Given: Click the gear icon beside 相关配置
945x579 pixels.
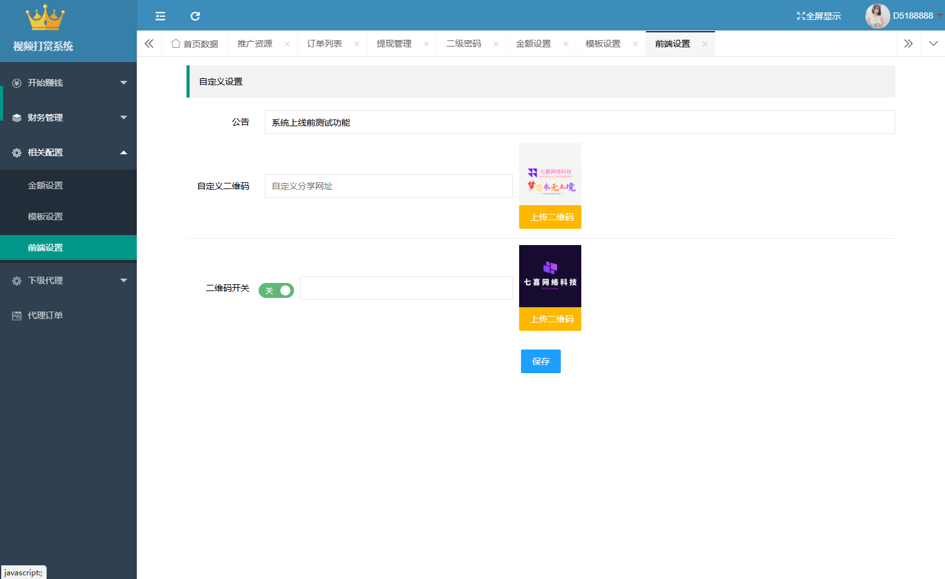Looking at the screenshot, I should pyautogui.click(x=17, y=152).
